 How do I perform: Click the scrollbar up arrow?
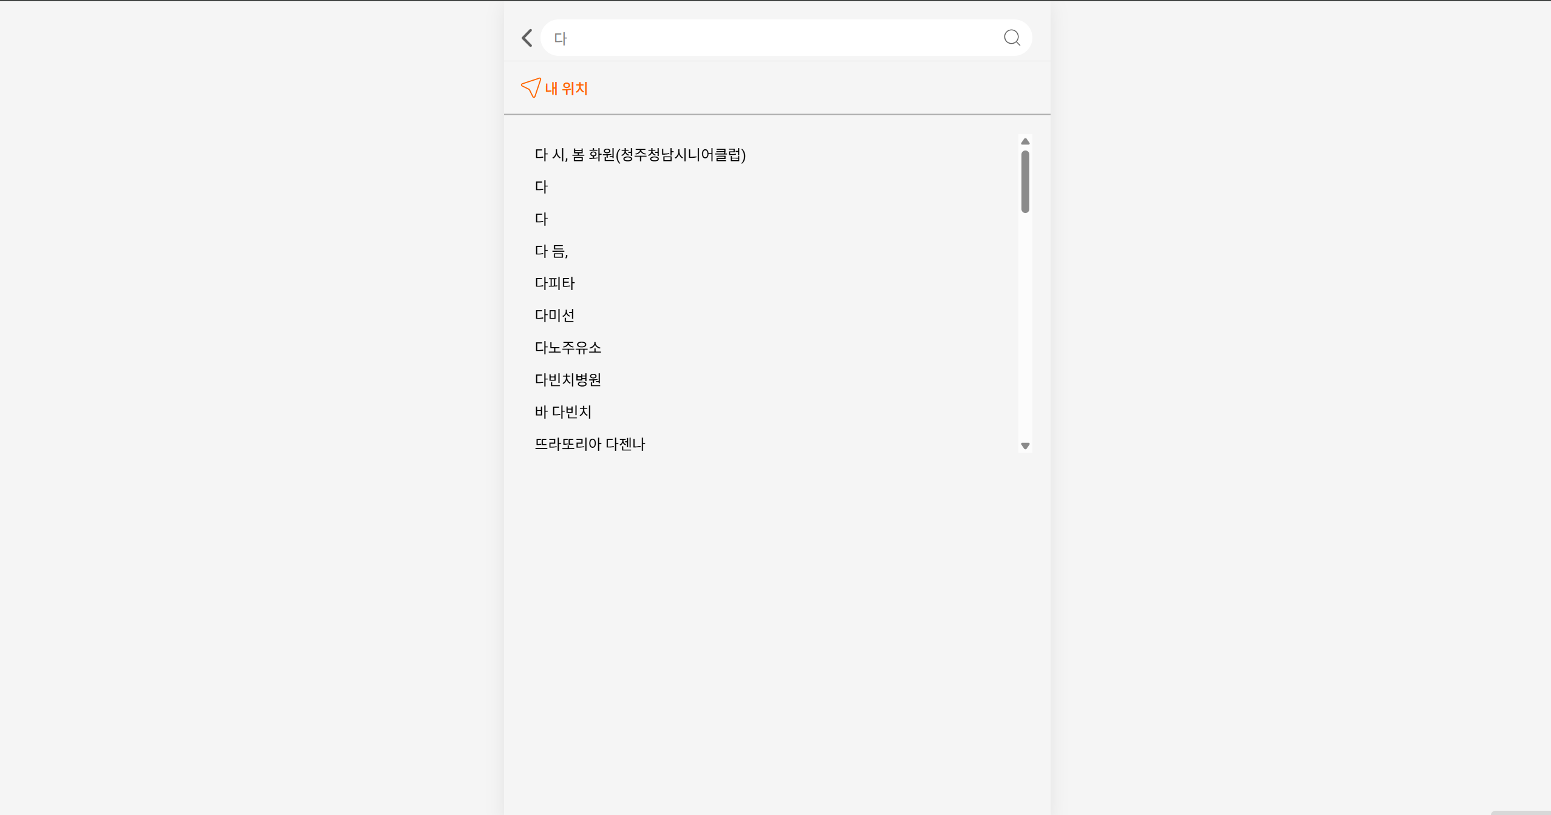(1025, 141)
